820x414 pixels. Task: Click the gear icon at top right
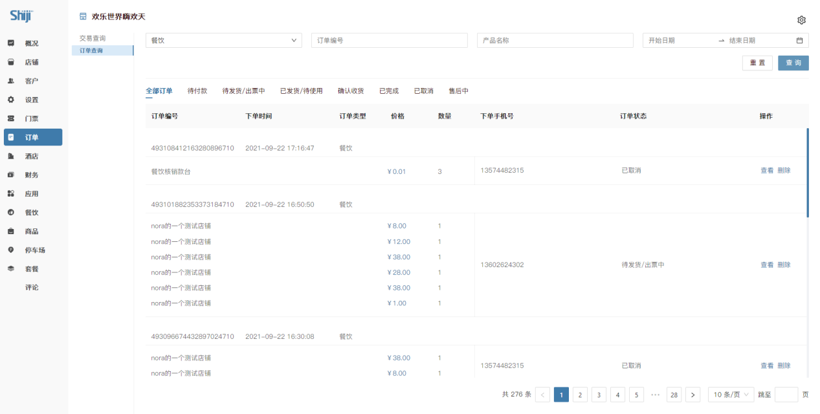click(x=801, y=20)
